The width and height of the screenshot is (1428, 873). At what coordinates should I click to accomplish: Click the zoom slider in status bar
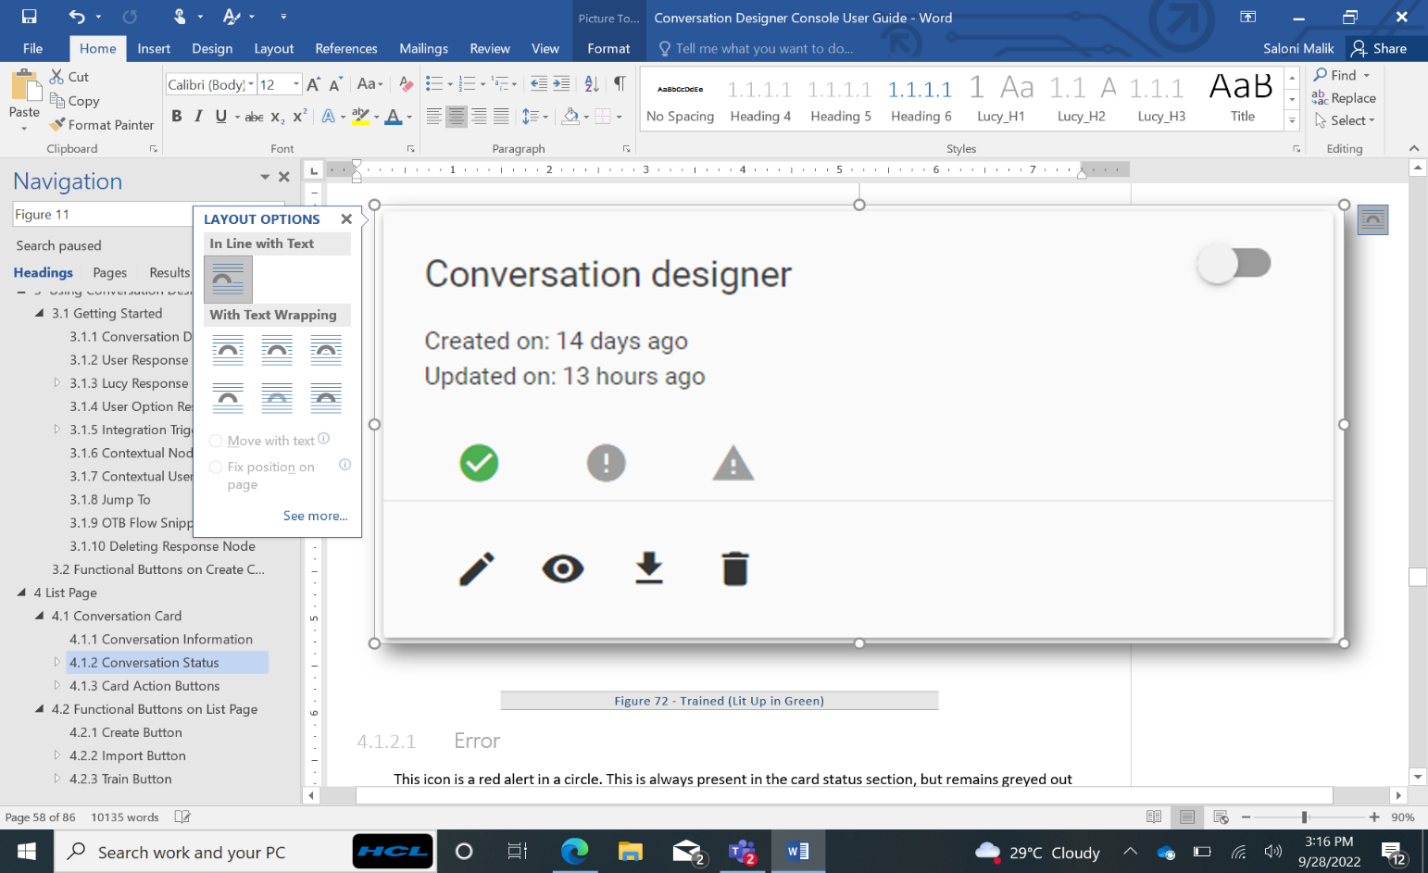(x=1304, y=817)
